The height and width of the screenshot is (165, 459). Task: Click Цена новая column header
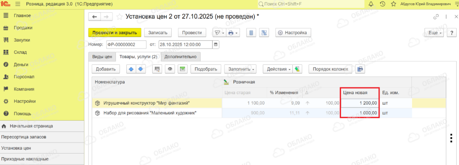(x=360, y=93)
